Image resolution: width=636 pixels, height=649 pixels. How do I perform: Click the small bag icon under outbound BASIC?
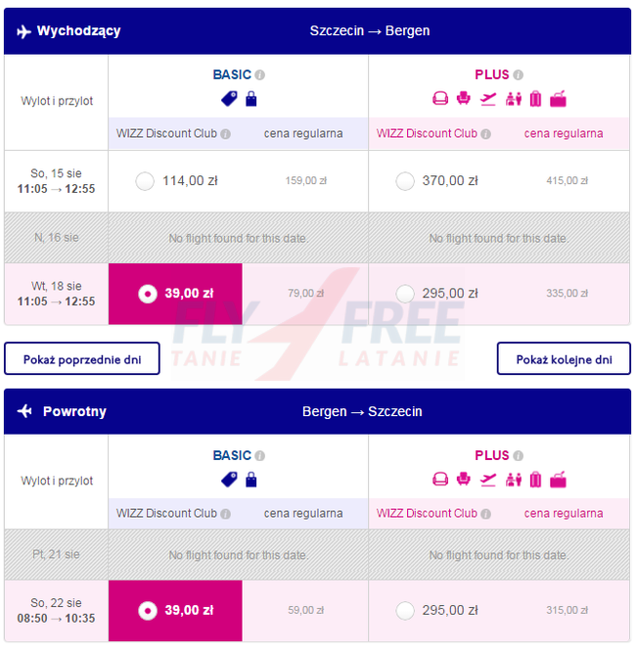tap(251, 99)
